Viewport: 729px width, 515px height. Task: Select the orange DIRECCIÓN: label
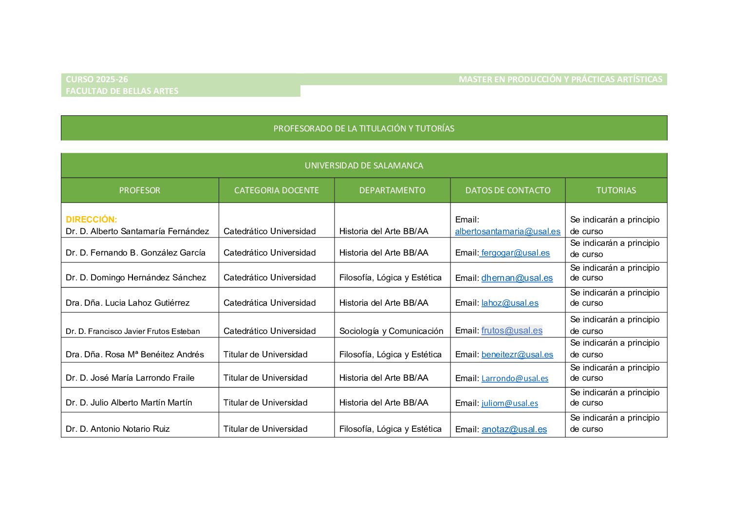click(92, 220)
